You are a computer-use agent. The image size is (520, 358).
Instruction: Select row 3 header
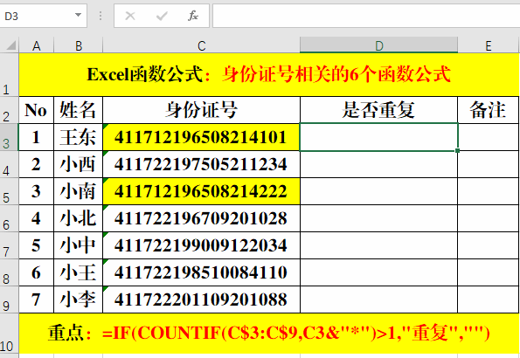tap(10, 137)
